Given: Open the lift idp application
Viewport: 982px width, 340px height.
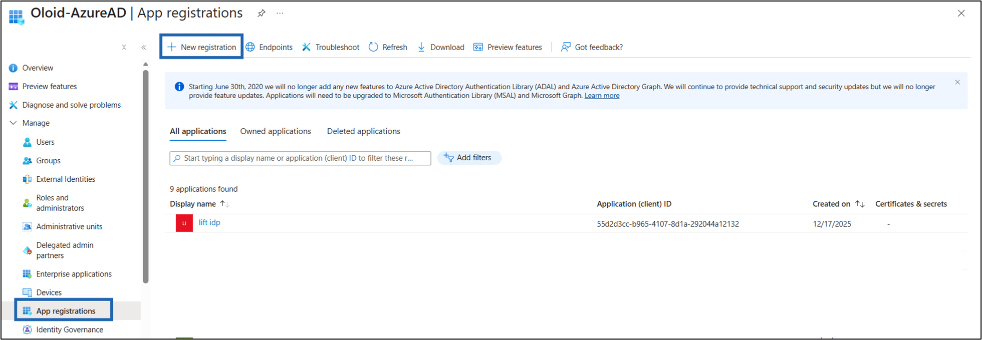Looking at the screenshot, I should pos(209,223).
